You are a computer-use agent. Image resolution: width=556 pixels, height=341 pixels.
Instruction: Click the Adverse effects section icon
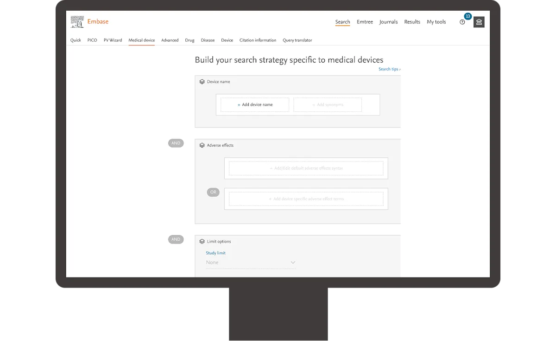(202, 145)
